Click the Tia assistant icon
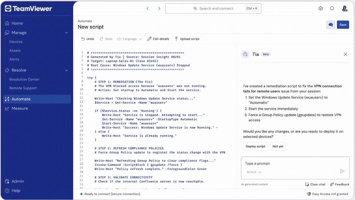The width and height of the screenshot is (355, 200). coord(245,54)
